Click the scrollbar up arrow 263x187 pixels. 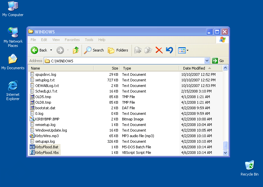tap(225, 68)
